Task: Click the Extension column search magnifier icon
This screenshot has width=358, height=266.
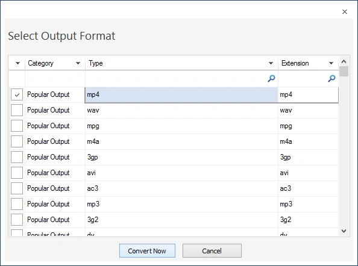Action: coord(331,78)
